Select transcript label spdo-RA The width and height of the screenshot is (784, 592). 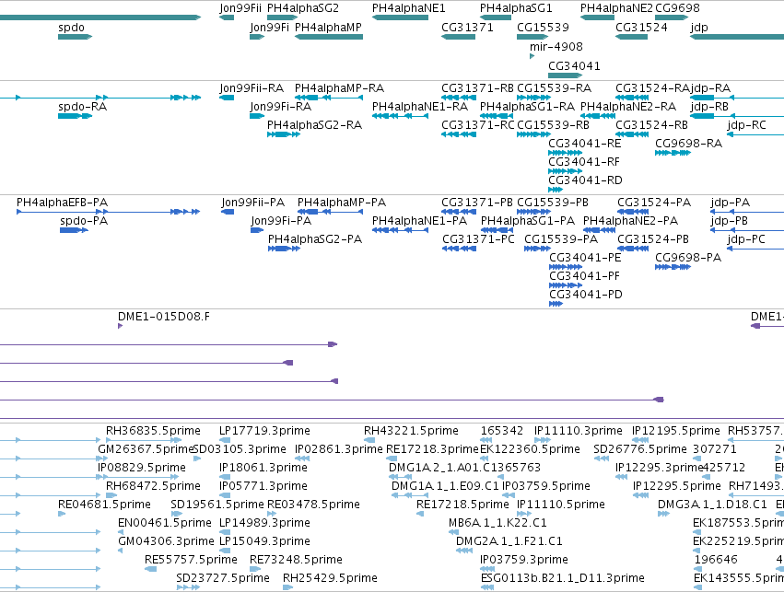83,107
